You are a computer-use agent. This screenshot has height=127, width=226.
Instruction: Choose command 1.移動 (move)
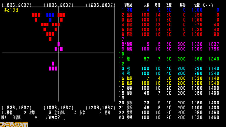click(7, 113)
